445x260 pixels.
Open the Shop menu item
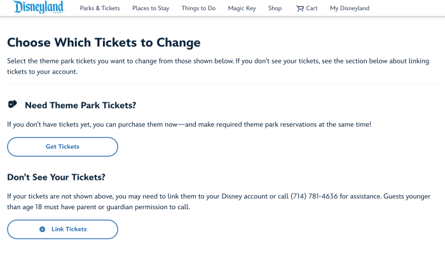275,8
